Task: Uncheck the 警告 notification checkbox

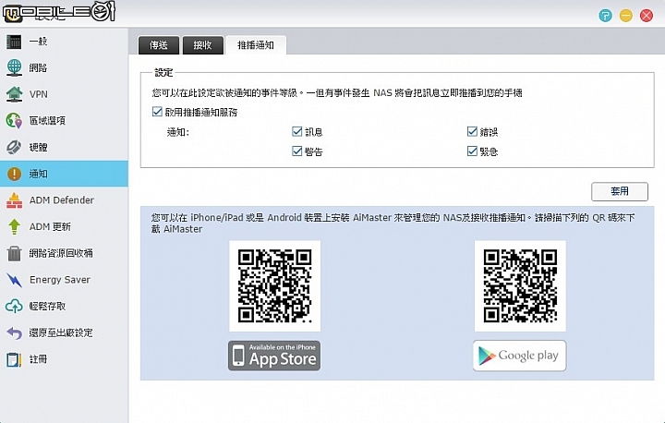Action: pos(297,151)
